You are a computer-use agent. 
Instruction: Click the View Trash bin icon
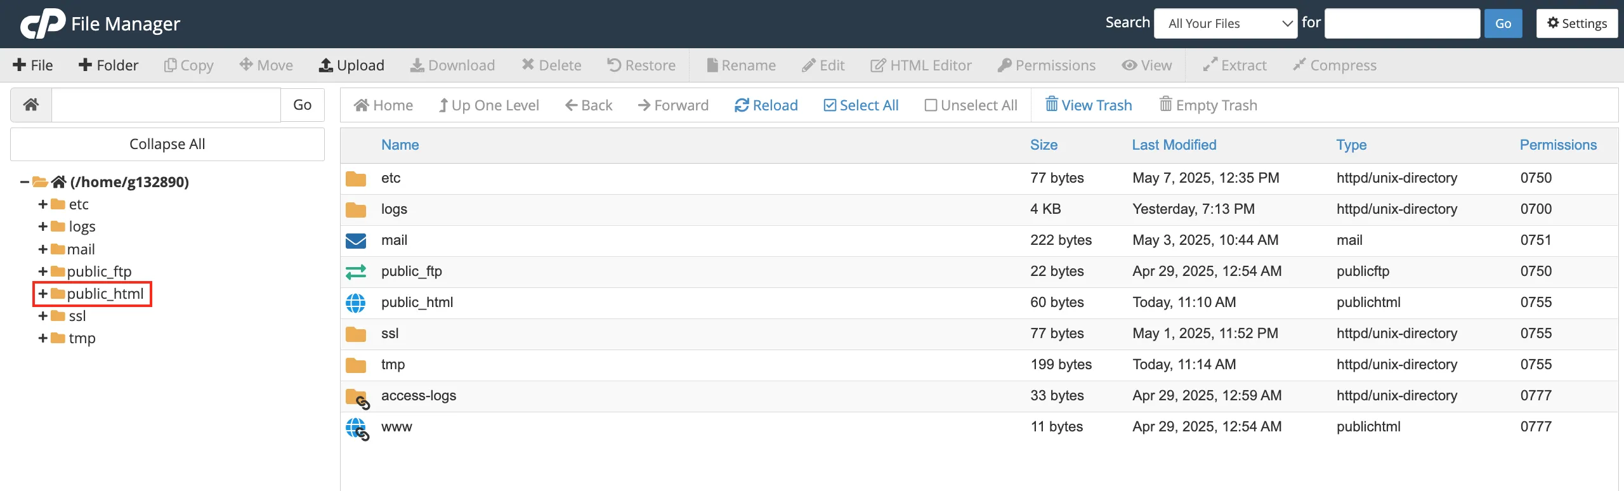click(x=1052, y=105)
